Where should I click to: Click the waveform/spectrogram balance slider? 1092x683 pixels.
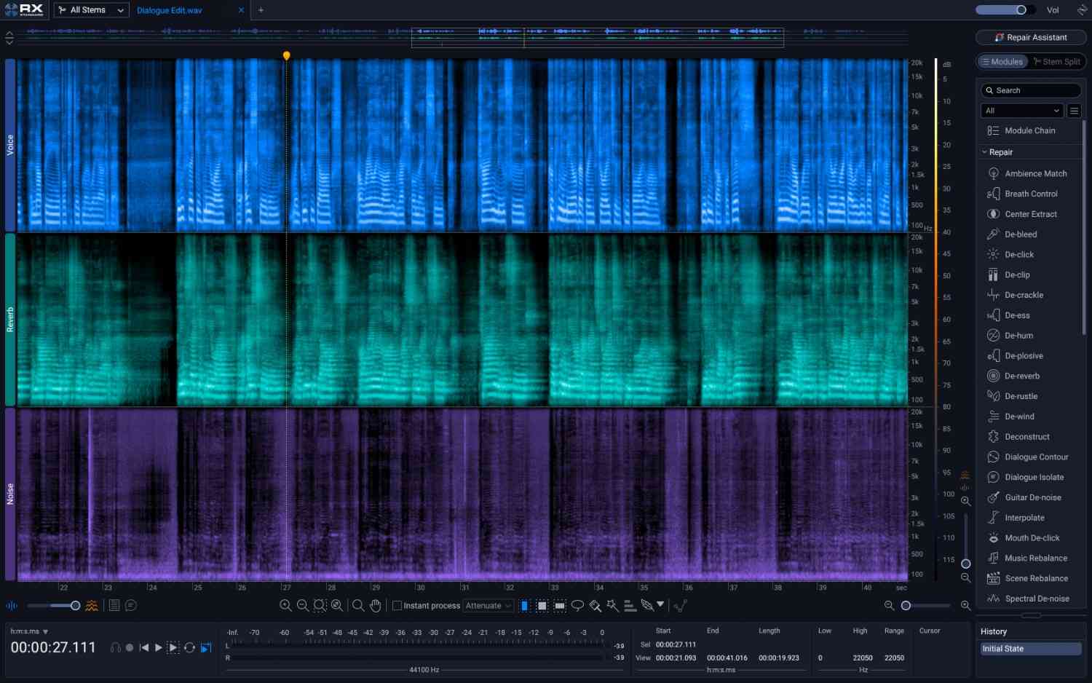point(74,605)
